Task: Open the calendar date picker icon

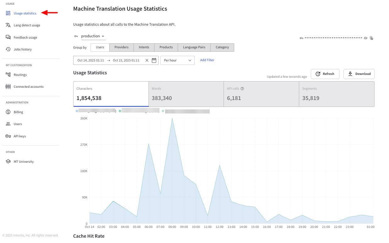Action: point(154,61)
